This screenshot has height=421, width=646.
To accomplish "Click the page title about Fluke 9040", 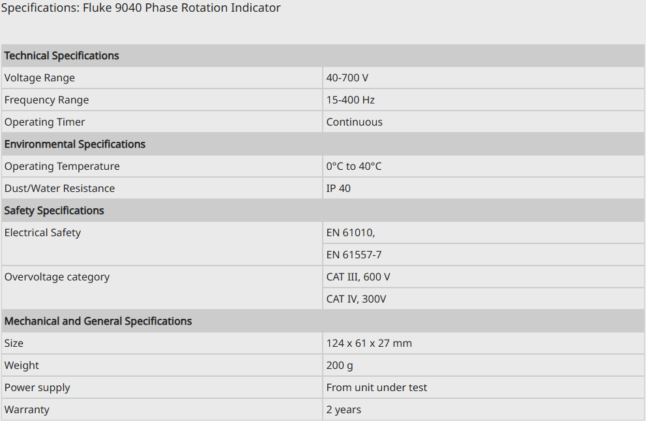I will click(x=141, y=8).
